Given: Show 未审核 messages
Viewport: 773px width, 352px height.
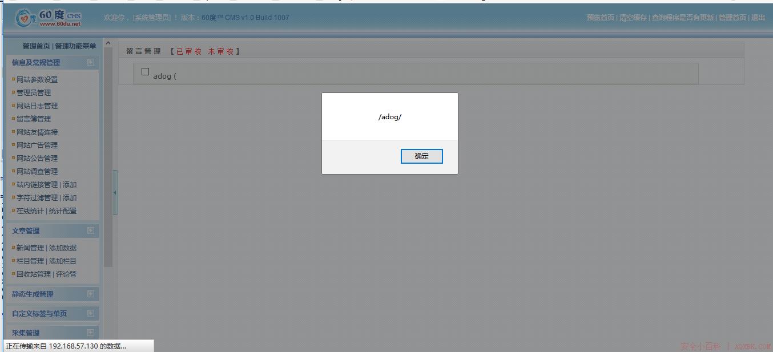Looking at the screenshot, I should tap(220, 51).
